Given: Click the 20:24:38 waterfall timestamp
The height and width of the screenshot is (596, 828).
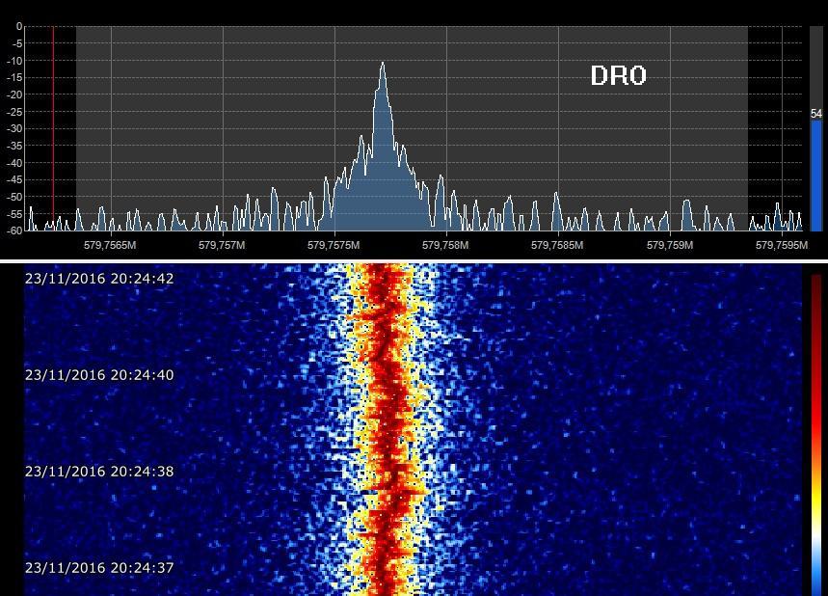Looking at the screenshot, I should pyautogui.click(x=99, y=472).
